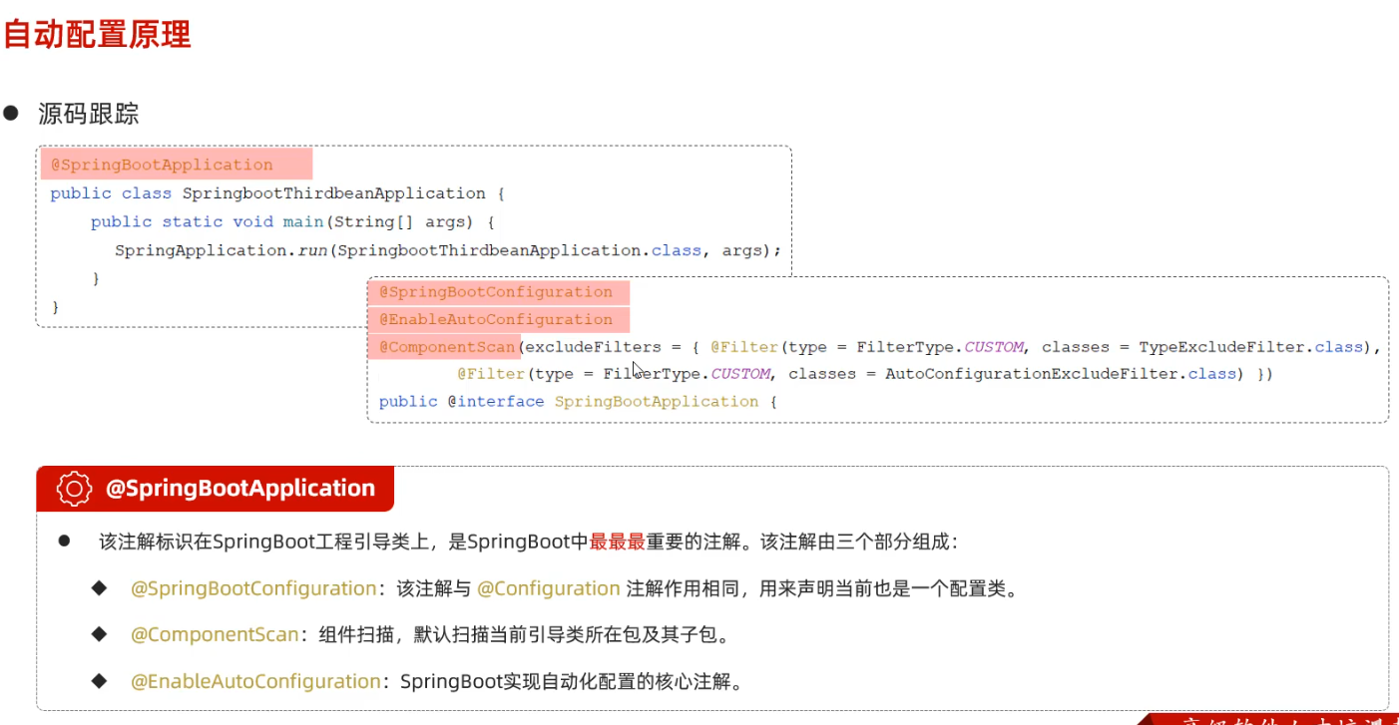
Task: Click TypeExcludeFilter.class in the code
Action: [1251, 347]
